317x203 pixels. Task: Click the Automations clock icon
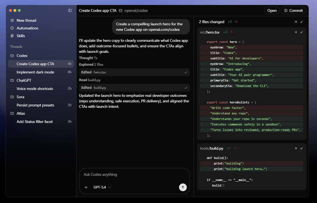coord(12,28)
